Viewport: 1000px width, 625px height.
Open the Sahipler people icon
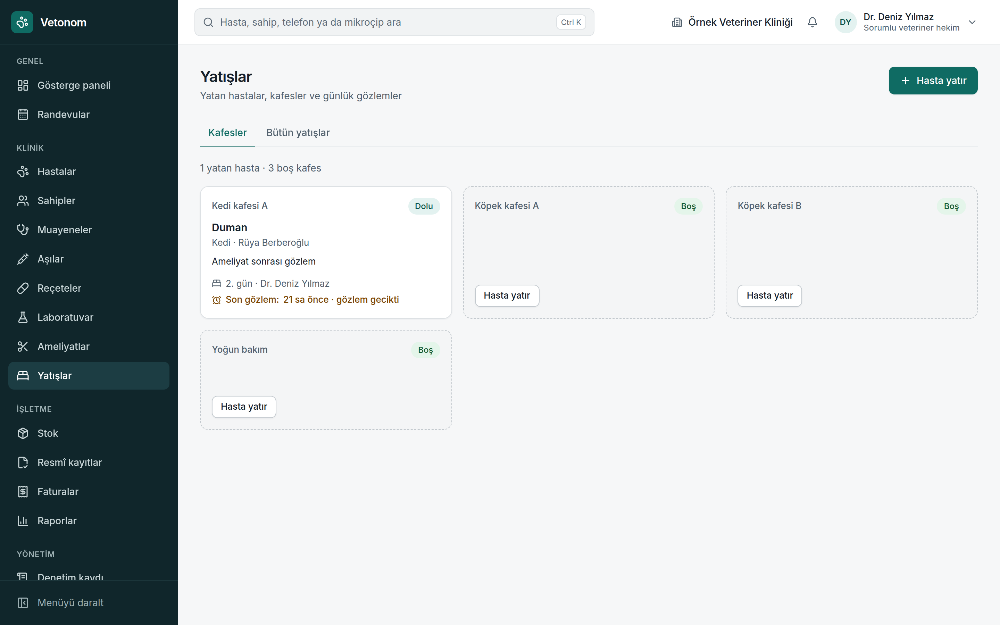coord(23,201)
